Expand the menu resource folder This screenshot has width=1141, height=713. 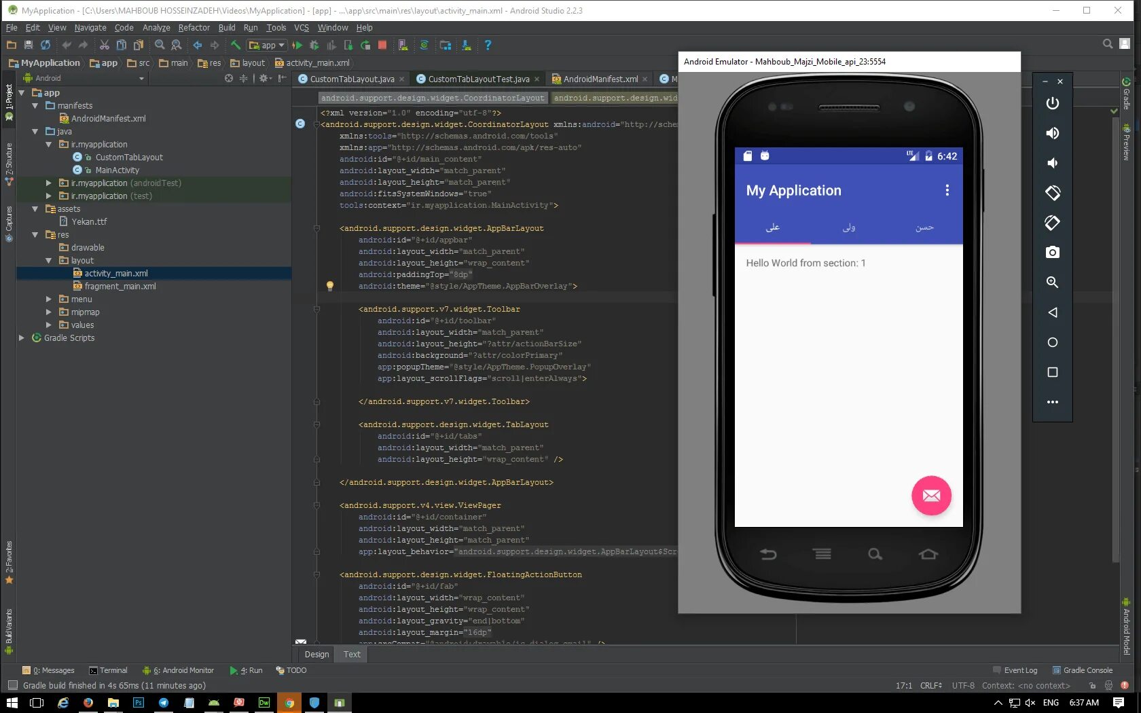[x=49, y=299]
